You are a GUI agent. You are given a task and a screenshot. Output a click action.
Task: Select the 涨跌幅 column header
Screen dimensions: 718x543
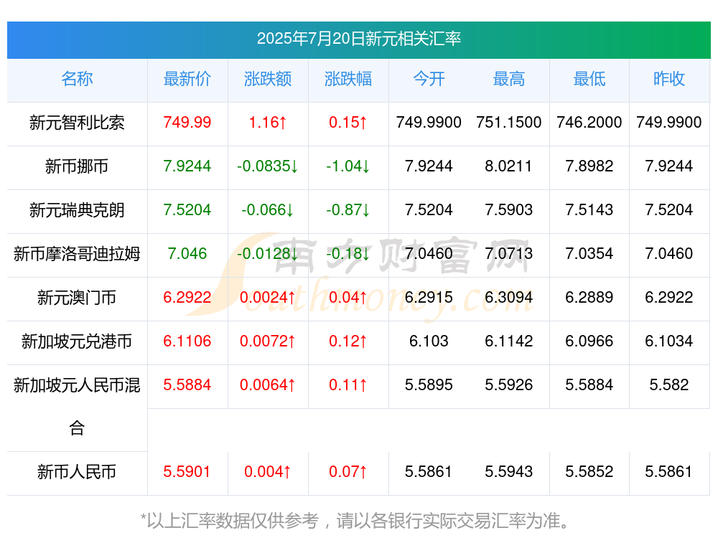348,79
